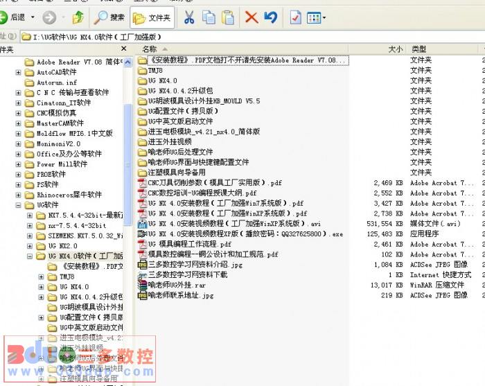Select UG 模具编程工作流程.pdf file
This screenshot has height=386, width=485.
pos(185,244)
